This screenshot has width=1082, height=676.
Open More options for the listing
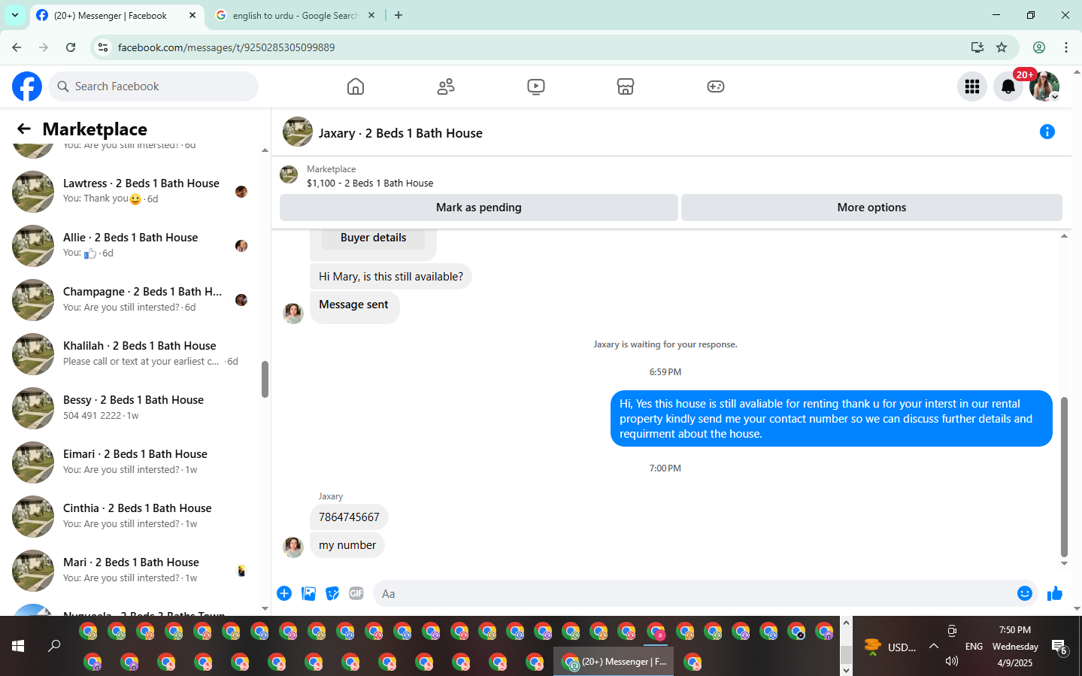tap(871, 208)
